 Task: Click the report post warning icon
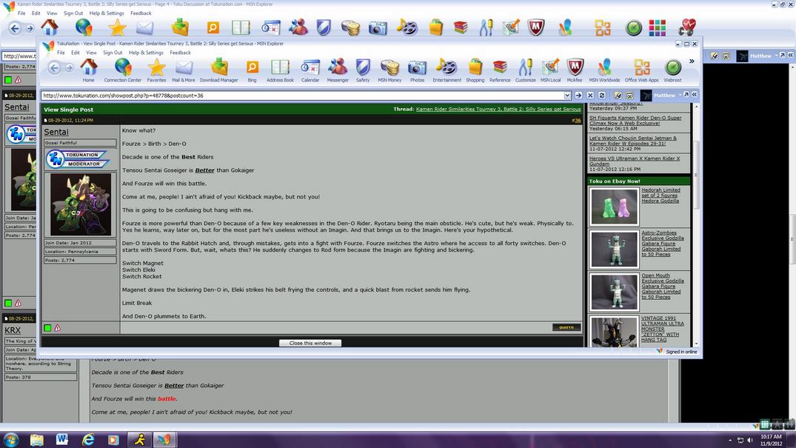click(57, 328)
